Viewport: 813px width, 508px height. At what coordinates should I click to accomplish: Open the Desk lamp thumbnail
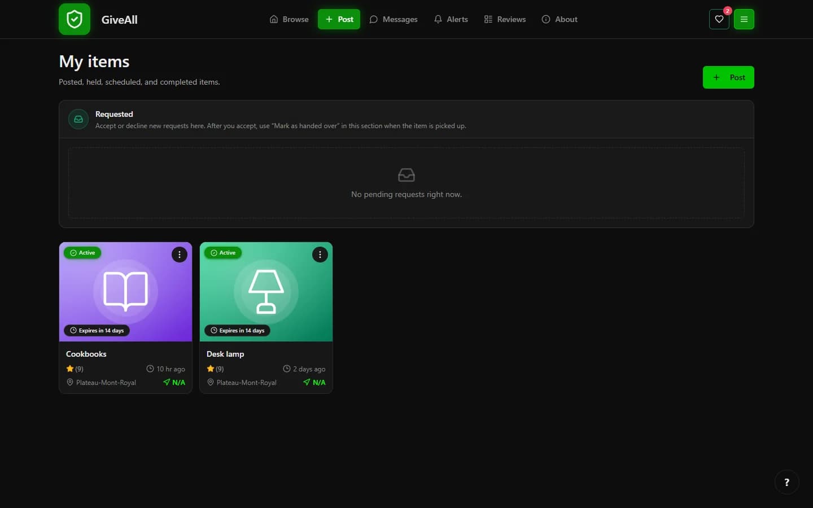click(266, 292)
